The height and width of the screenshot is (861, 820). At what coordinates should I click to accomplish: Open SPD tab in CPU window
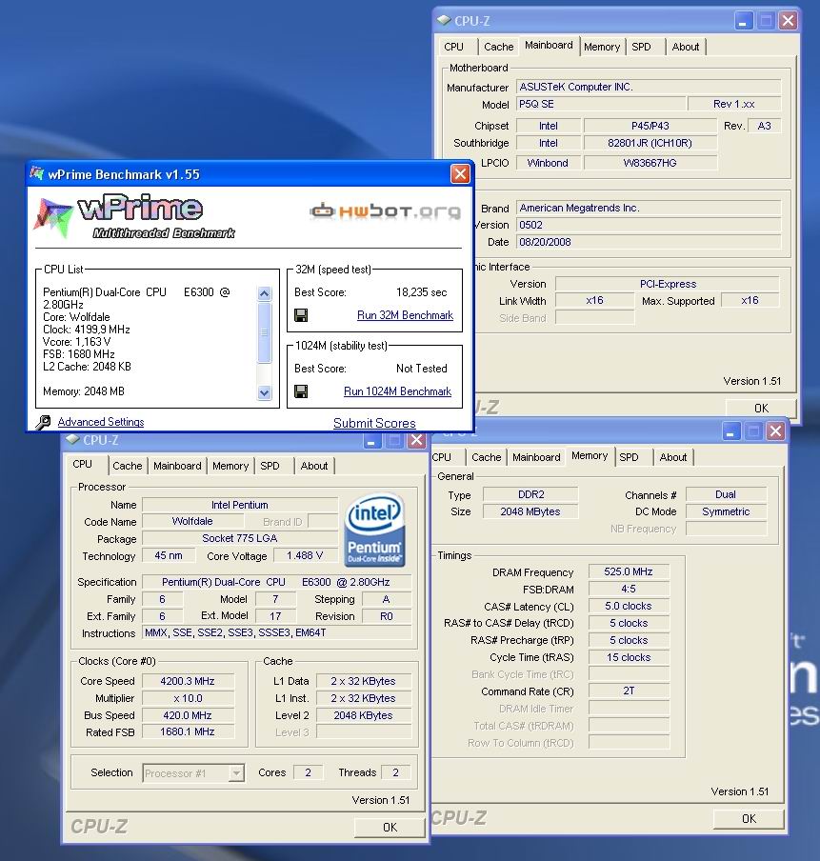point(270,466)
